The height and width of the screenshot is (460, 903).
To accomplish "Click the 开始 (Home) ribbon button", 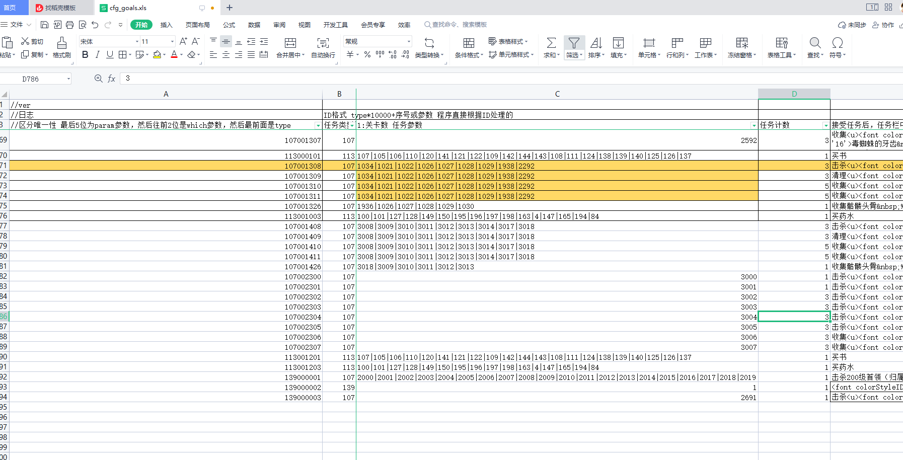I will tap(141, 25).
